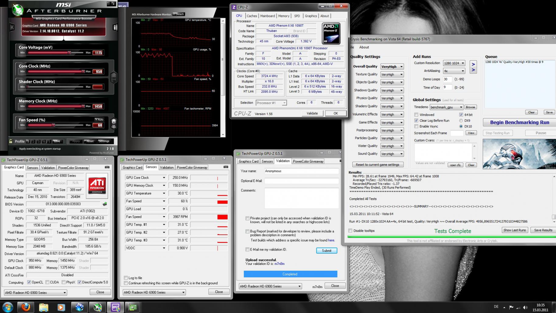556x313 pixels.
Task: Open Windows Explorer from the taskbar
Action: point(44,307)
